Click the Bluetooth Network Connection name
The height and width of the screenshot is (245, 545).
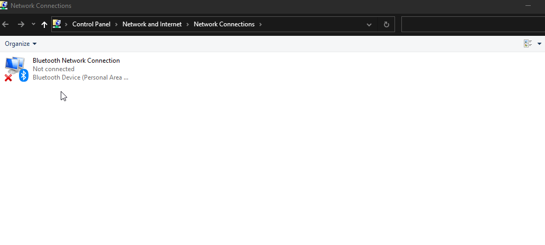tap(76, 61)
